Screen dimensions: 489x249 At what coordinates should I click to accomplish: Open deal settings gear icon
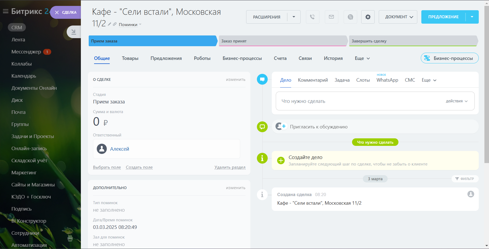(x=368, y=17)
